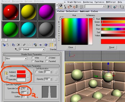Click Spinner Snap toggle icon

click(x=76, y=7)
